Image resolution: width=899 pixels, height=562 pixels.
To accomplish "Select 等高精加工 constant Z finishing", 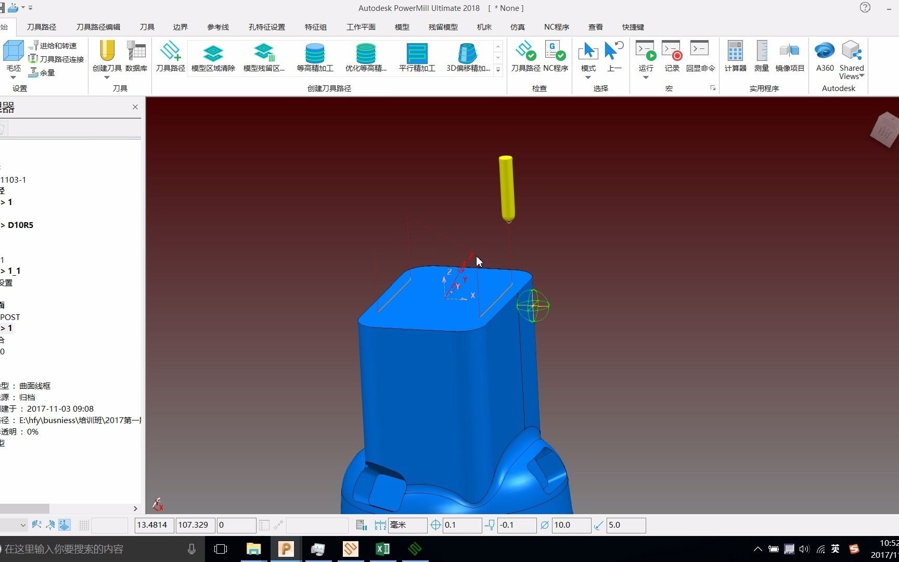I will pyautogui.click(x=315, y=57).
